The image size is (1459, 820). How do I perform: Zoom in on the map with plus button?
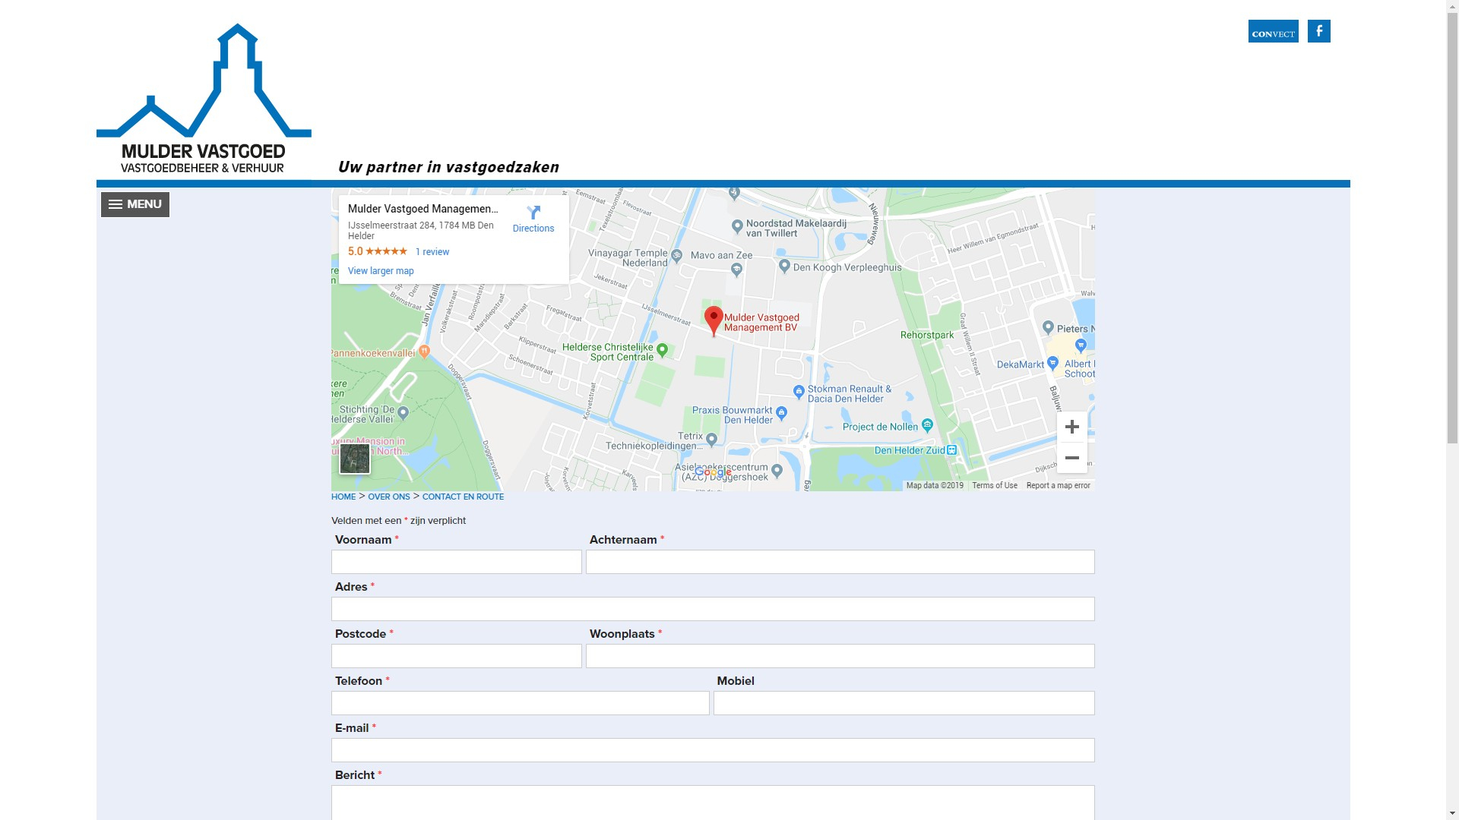(1071, 427)
